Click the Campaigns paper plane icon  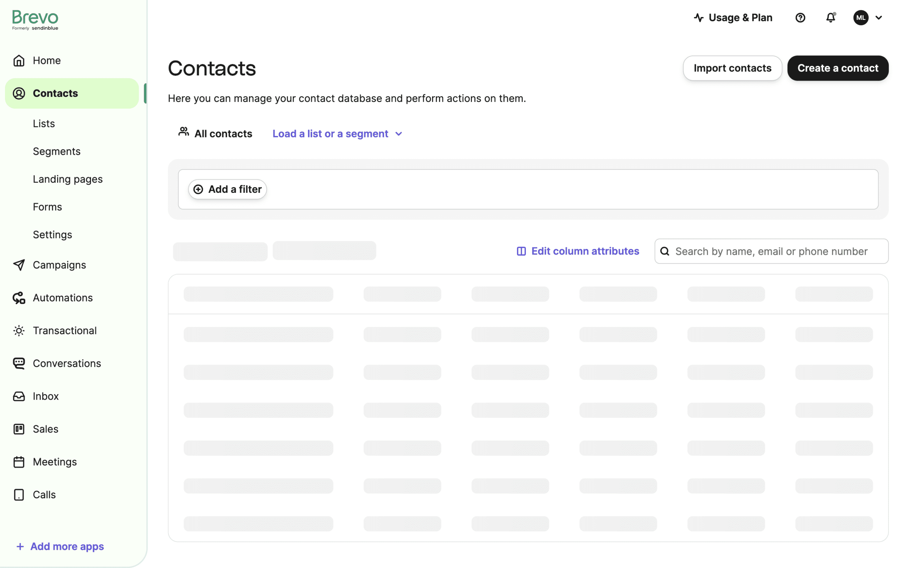coord(19,265)
